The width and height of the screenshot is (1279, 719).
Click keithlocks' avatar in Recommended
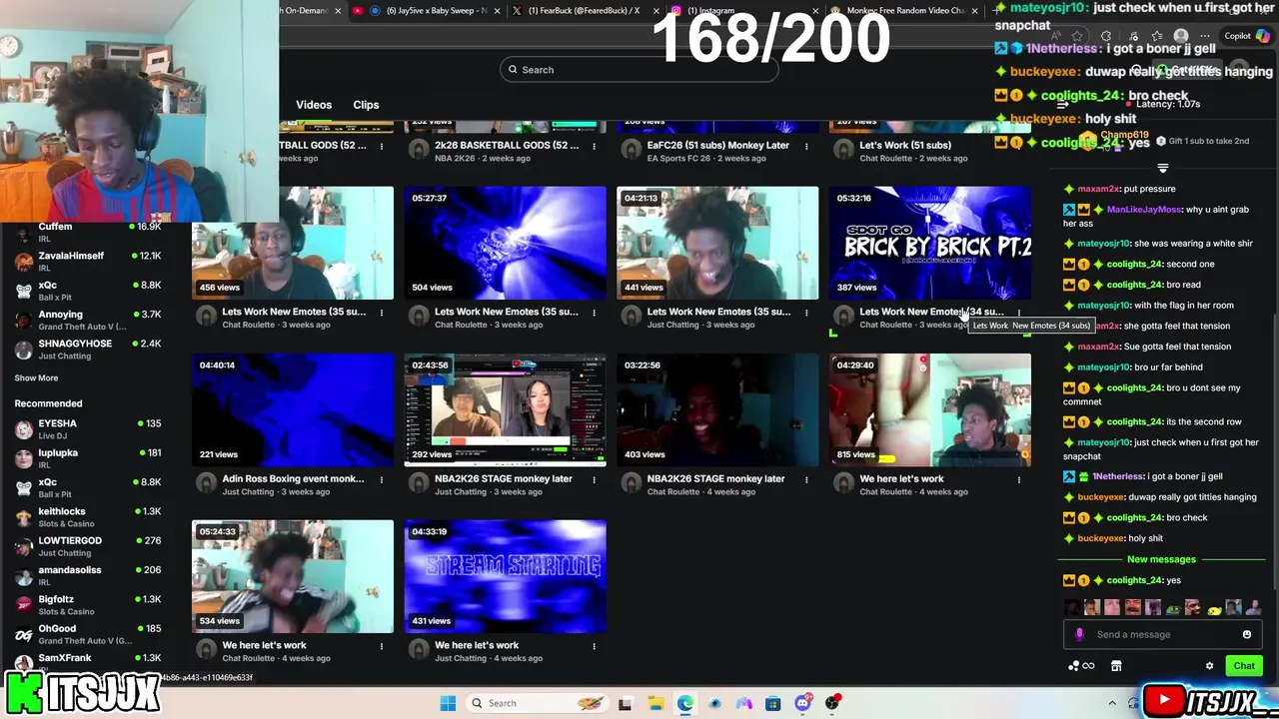point(24,516)
